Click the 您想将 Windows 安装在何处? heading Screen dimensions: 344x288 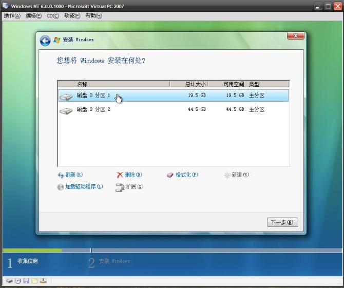101,60
